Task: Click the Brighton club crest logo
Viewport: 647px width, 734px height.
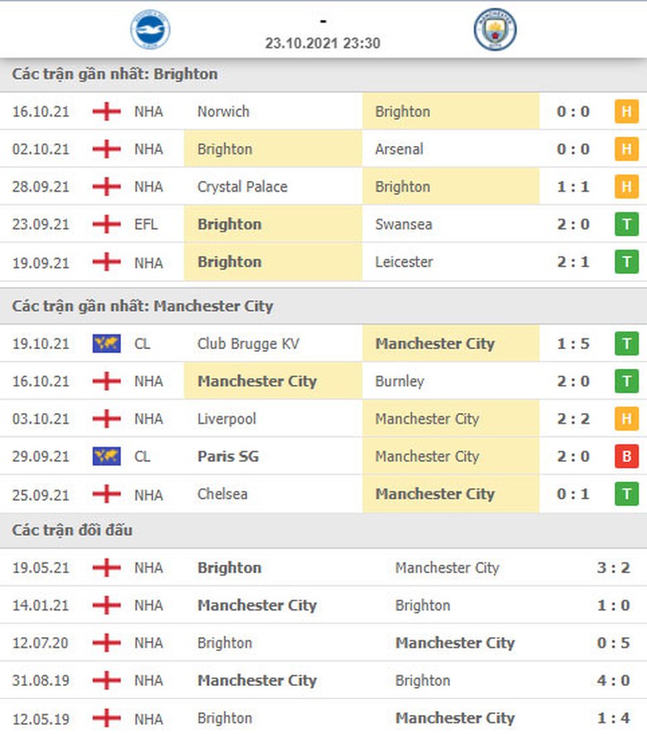Action: (150, 32)
